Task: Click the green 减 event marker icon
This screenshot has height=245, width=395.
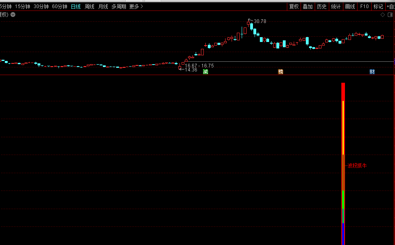Action: pyautogui.click(x=205, y=72)
